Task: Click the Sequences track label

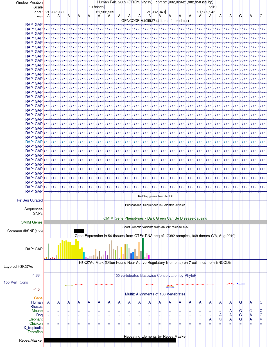Action: pyautogui.click(x=33, y=209)
